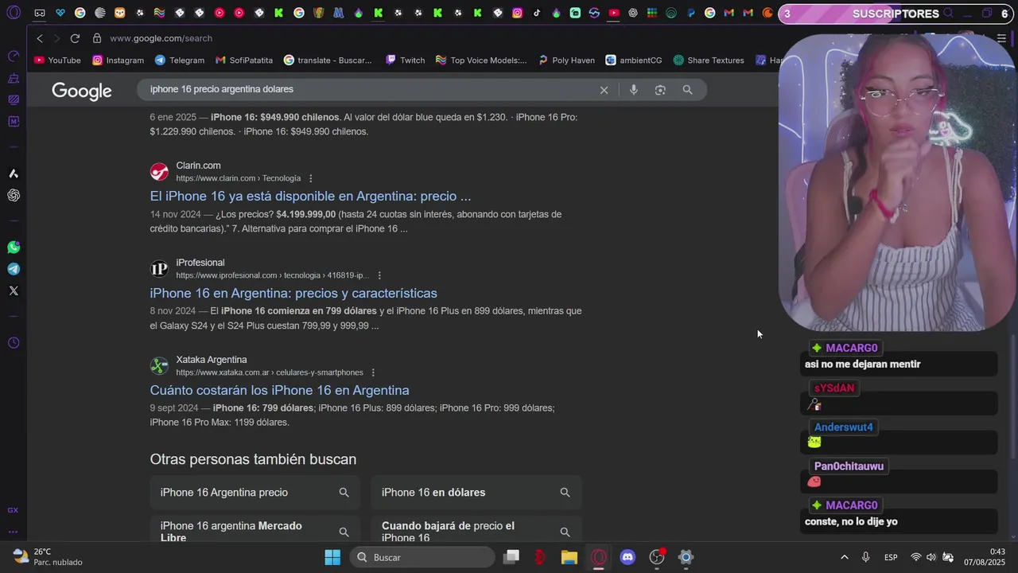Submit search with the magnifying glass icon
Screen dimensions: 1018x573
pyautogui.click(x=687, y=90)
